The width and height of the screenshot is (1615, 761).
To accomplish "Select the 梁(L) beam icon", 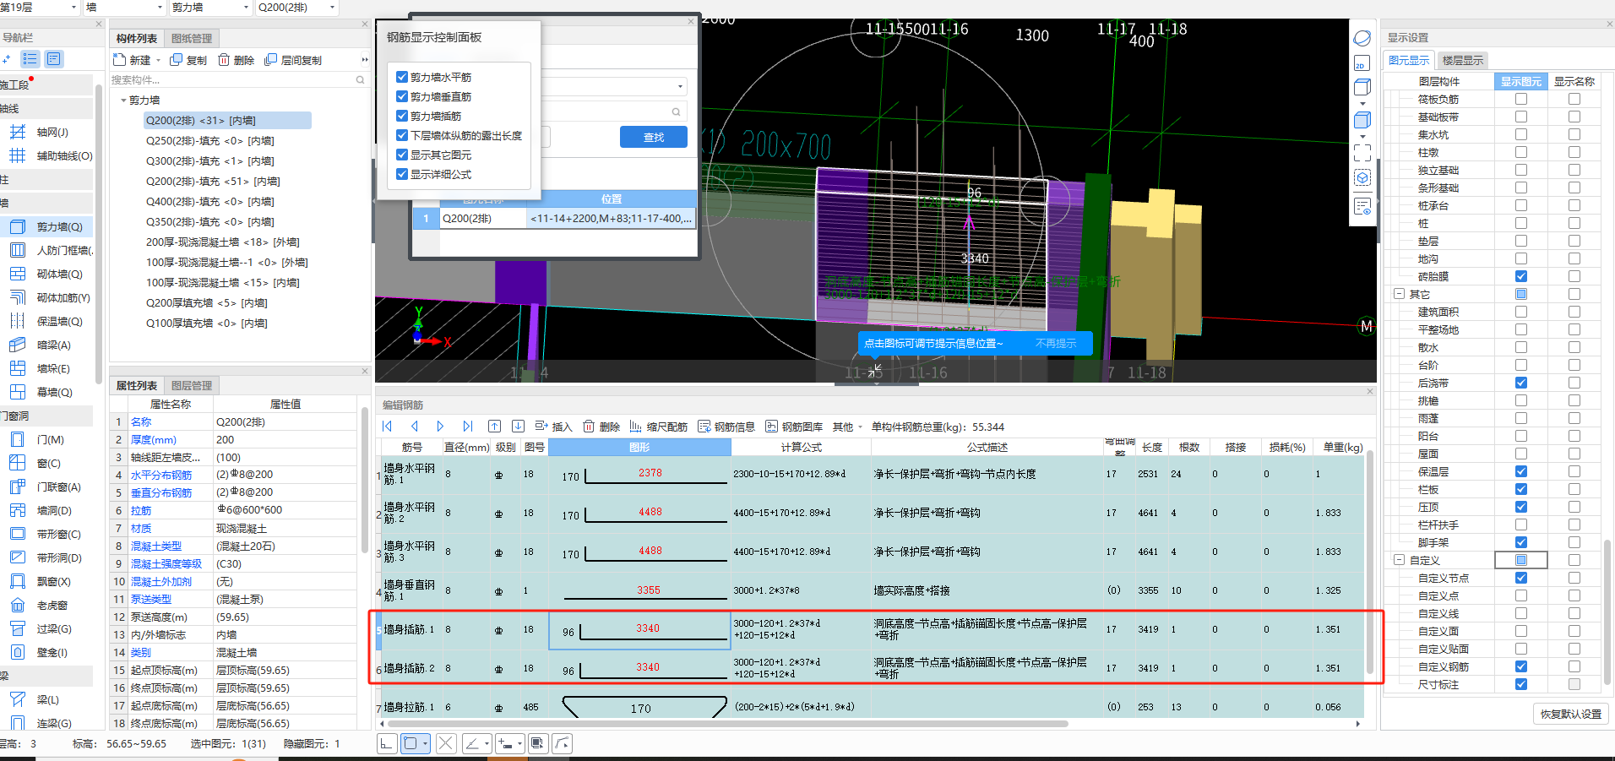I will click(18, 700).
